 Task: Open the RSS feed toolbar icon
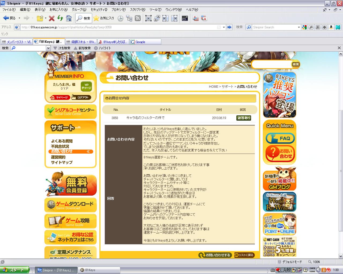point(138,18)
